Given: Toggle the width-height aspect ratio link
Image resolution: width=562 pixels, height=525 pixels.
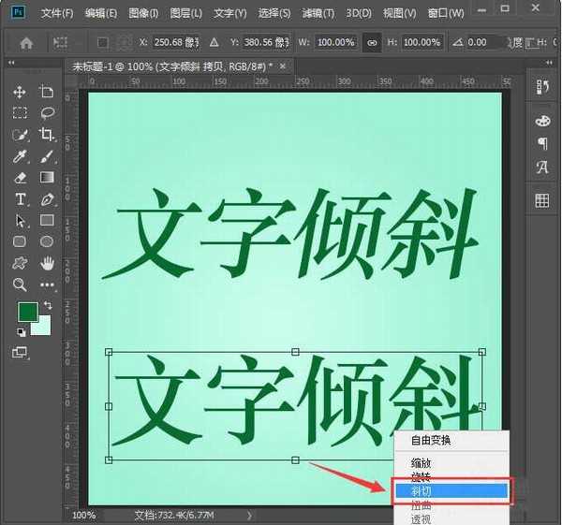Looking at the screenshot, I should pyautogui.click(x=372, y=43).
